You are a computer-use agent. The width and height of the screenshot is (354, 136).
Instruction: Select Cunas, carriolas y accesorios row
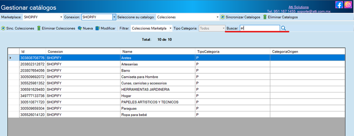(176, 83)
